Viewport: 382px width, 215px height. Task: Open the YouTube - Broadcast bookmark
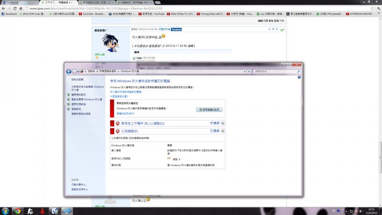click(x=92, y=14)
